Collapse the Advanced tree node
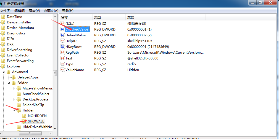This screenshot has width=279, height=139. [4, 72]
